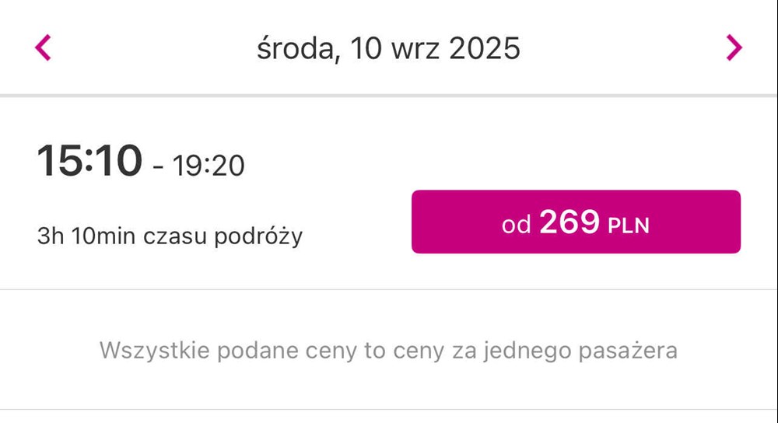
Task: Select the 3h 10min czasu podróży label
Action: click(170, 236)
